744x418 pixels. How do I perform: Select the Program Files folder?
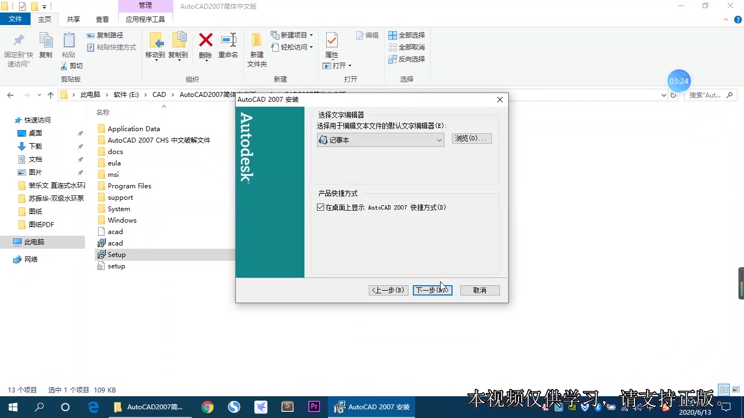129,186
